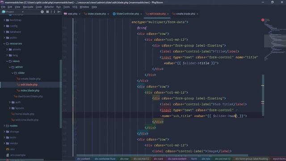This screenshot has height=161, width=286.
Task: Click the editor horizontal scrollbar
Action: [162, 156]
